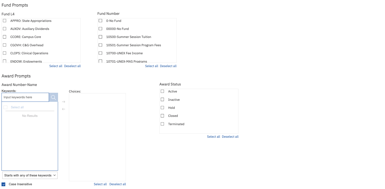This screenshot has width=385, height=189.
Task: Enable the Terminated award status filter
Action: point(162,124)
